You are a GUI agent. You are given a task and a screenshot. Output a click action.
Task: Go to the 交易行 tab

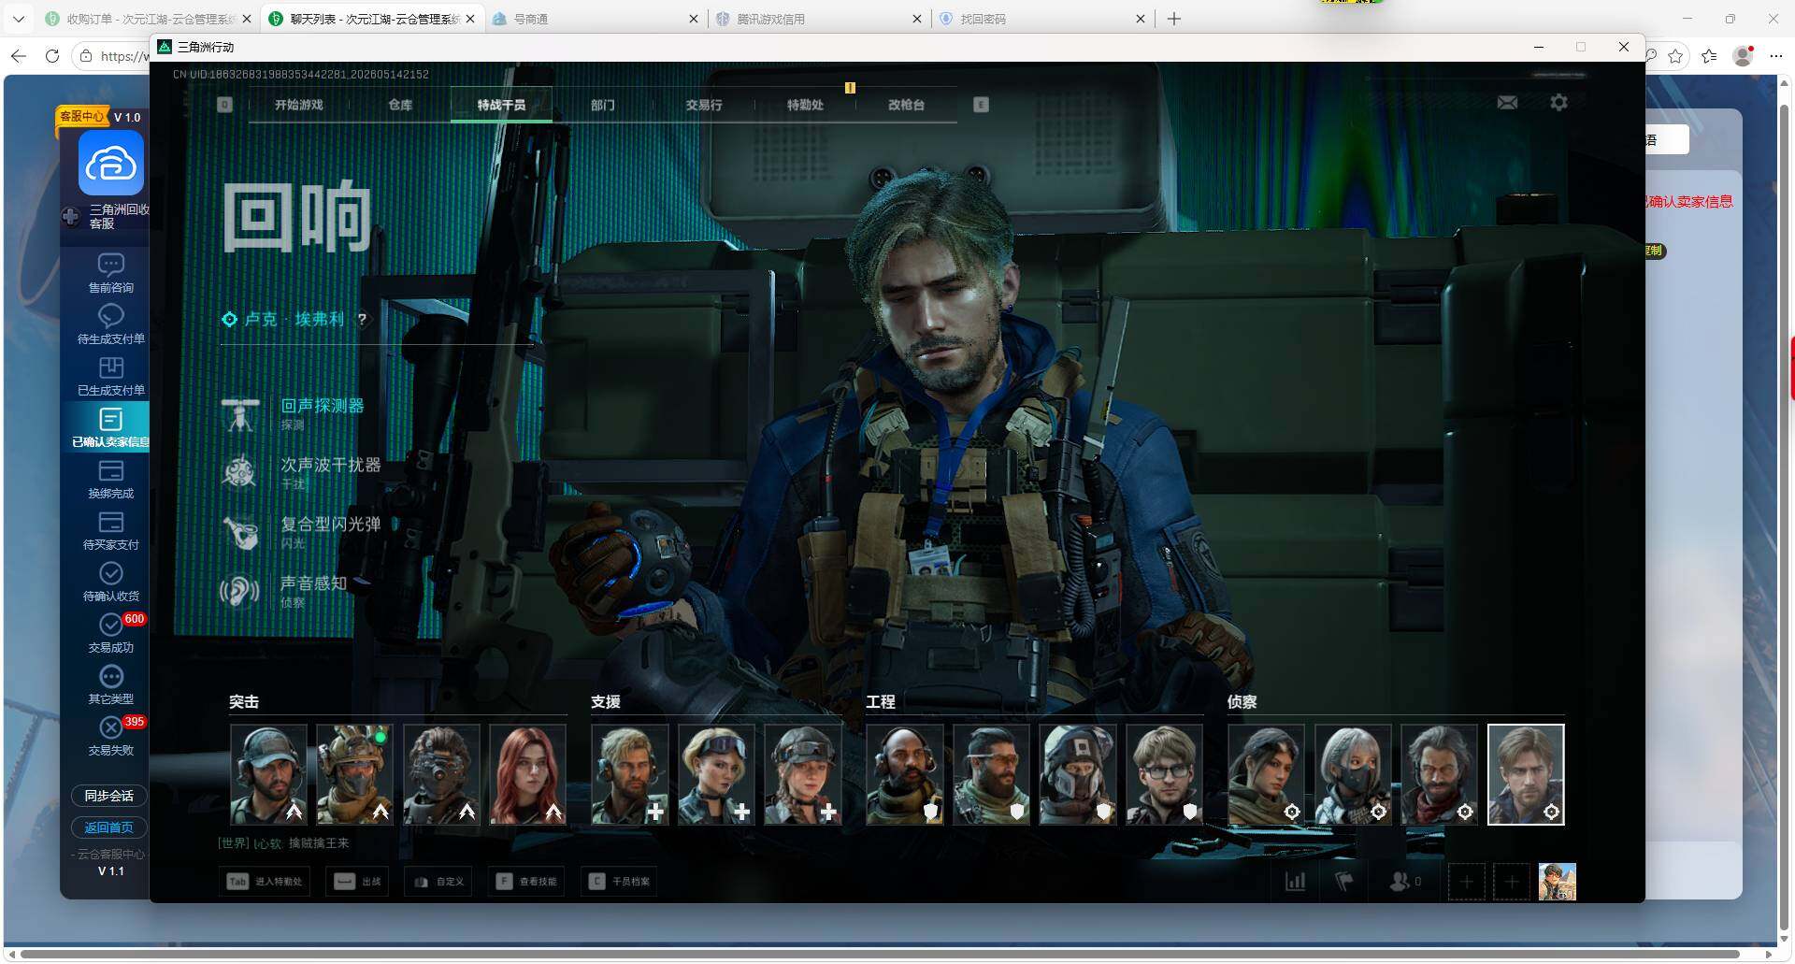coord(704,105)
